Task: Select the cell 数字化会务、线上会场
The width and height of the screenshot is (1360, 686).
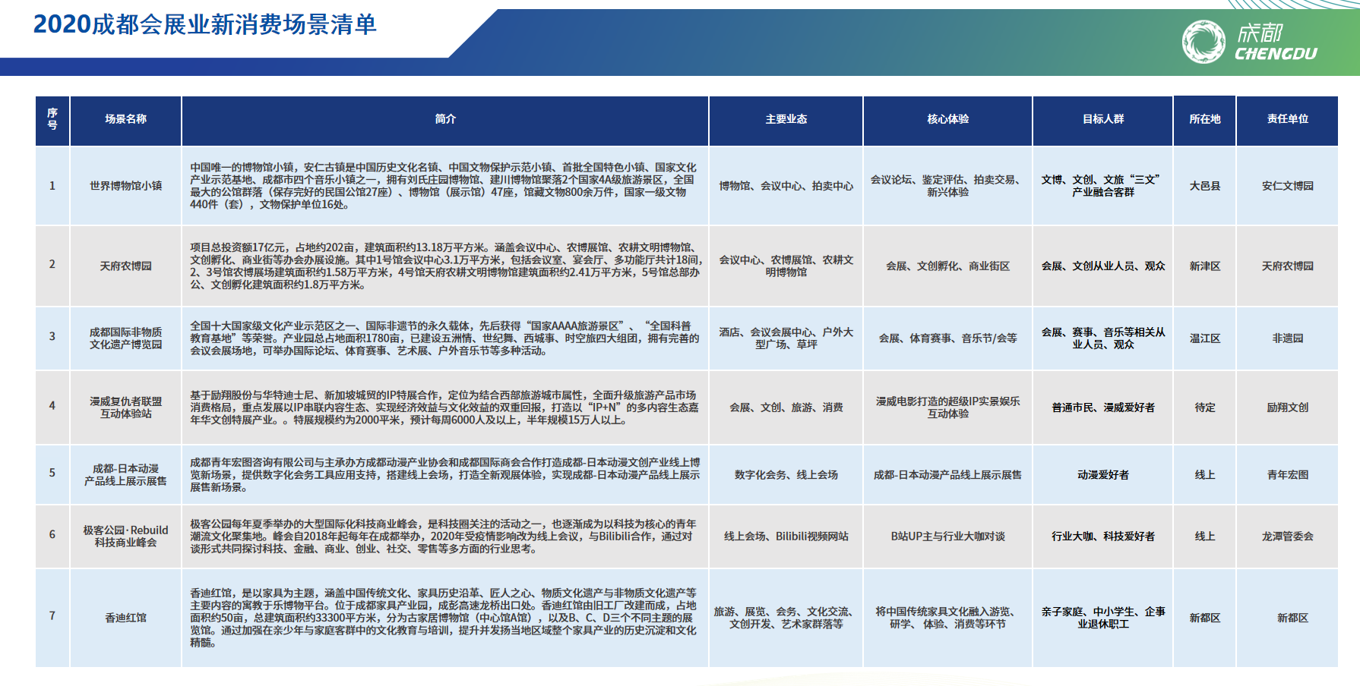Action: tap(786, 475)
